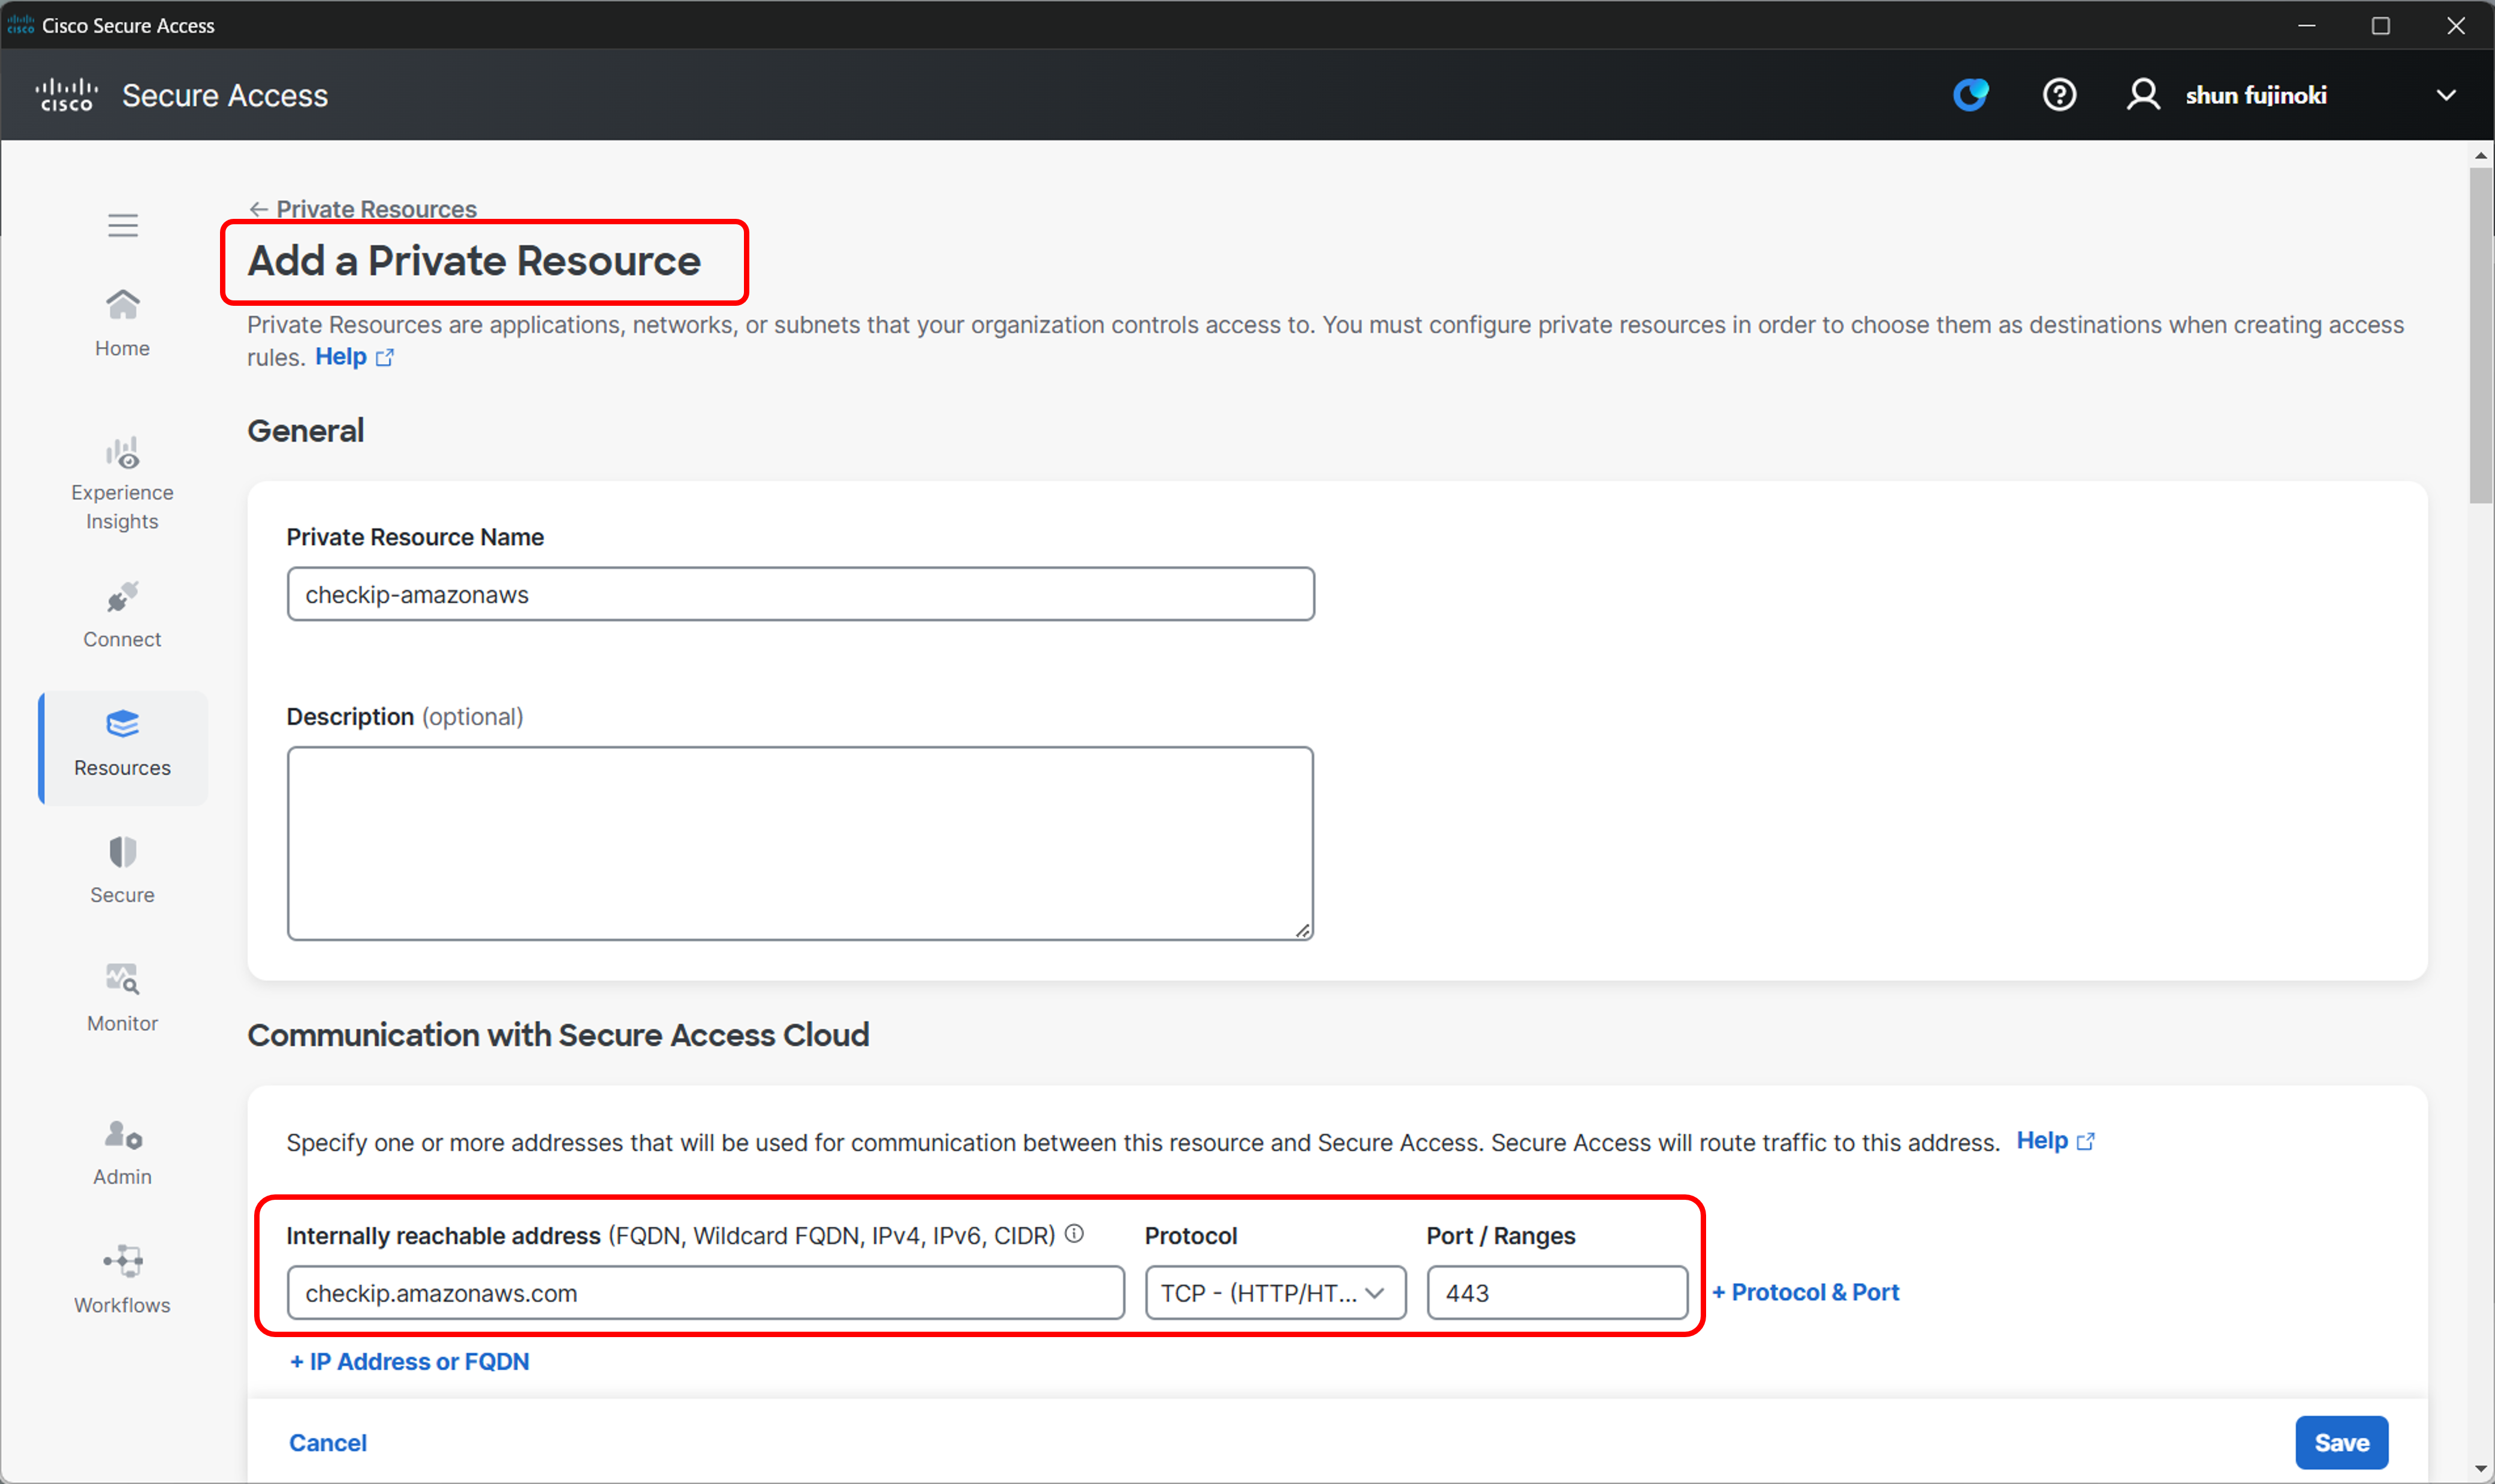
Task: Cancel adding the private resource
Action: [x=328, y=1442]
